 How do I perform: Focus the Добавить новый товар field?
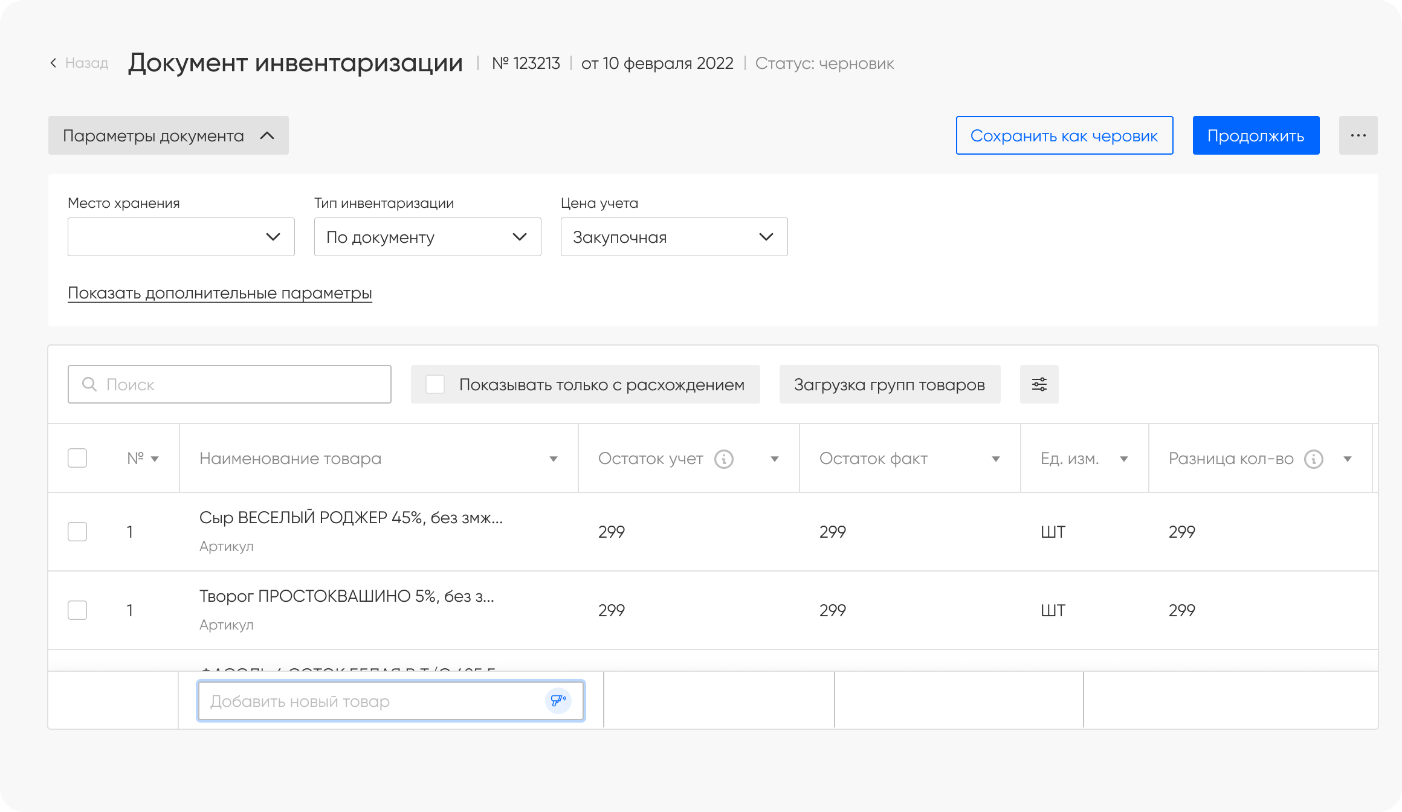click(390, 701)
